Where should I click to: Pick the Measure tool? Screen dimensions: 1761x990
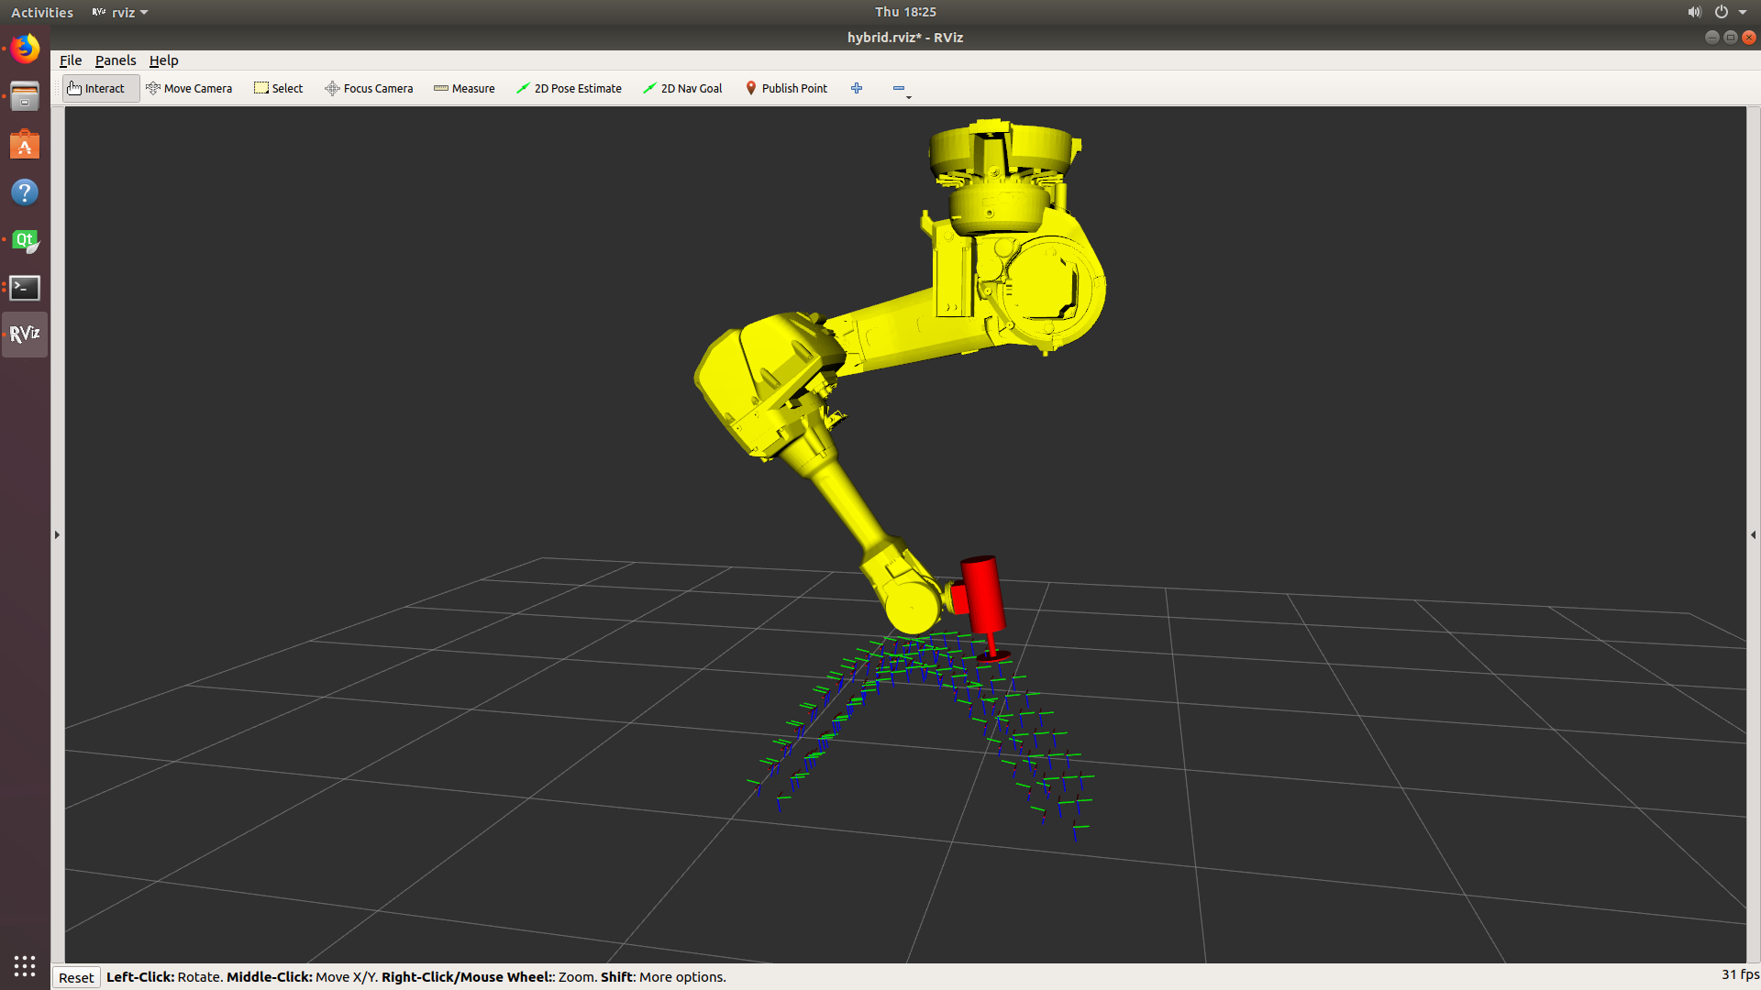[464, 89]
